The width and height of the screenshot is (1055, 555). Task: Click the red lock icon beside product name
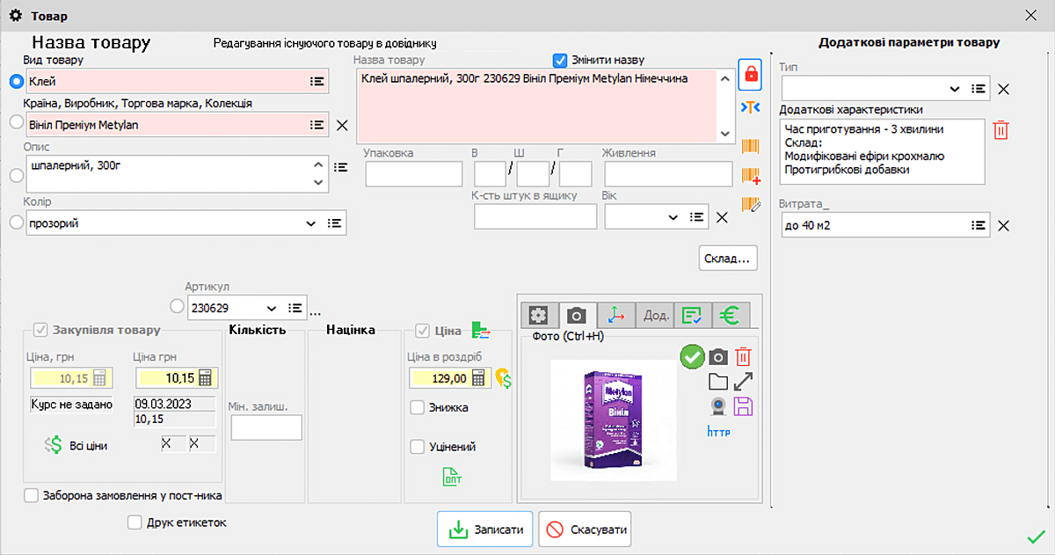click(750, 73)
